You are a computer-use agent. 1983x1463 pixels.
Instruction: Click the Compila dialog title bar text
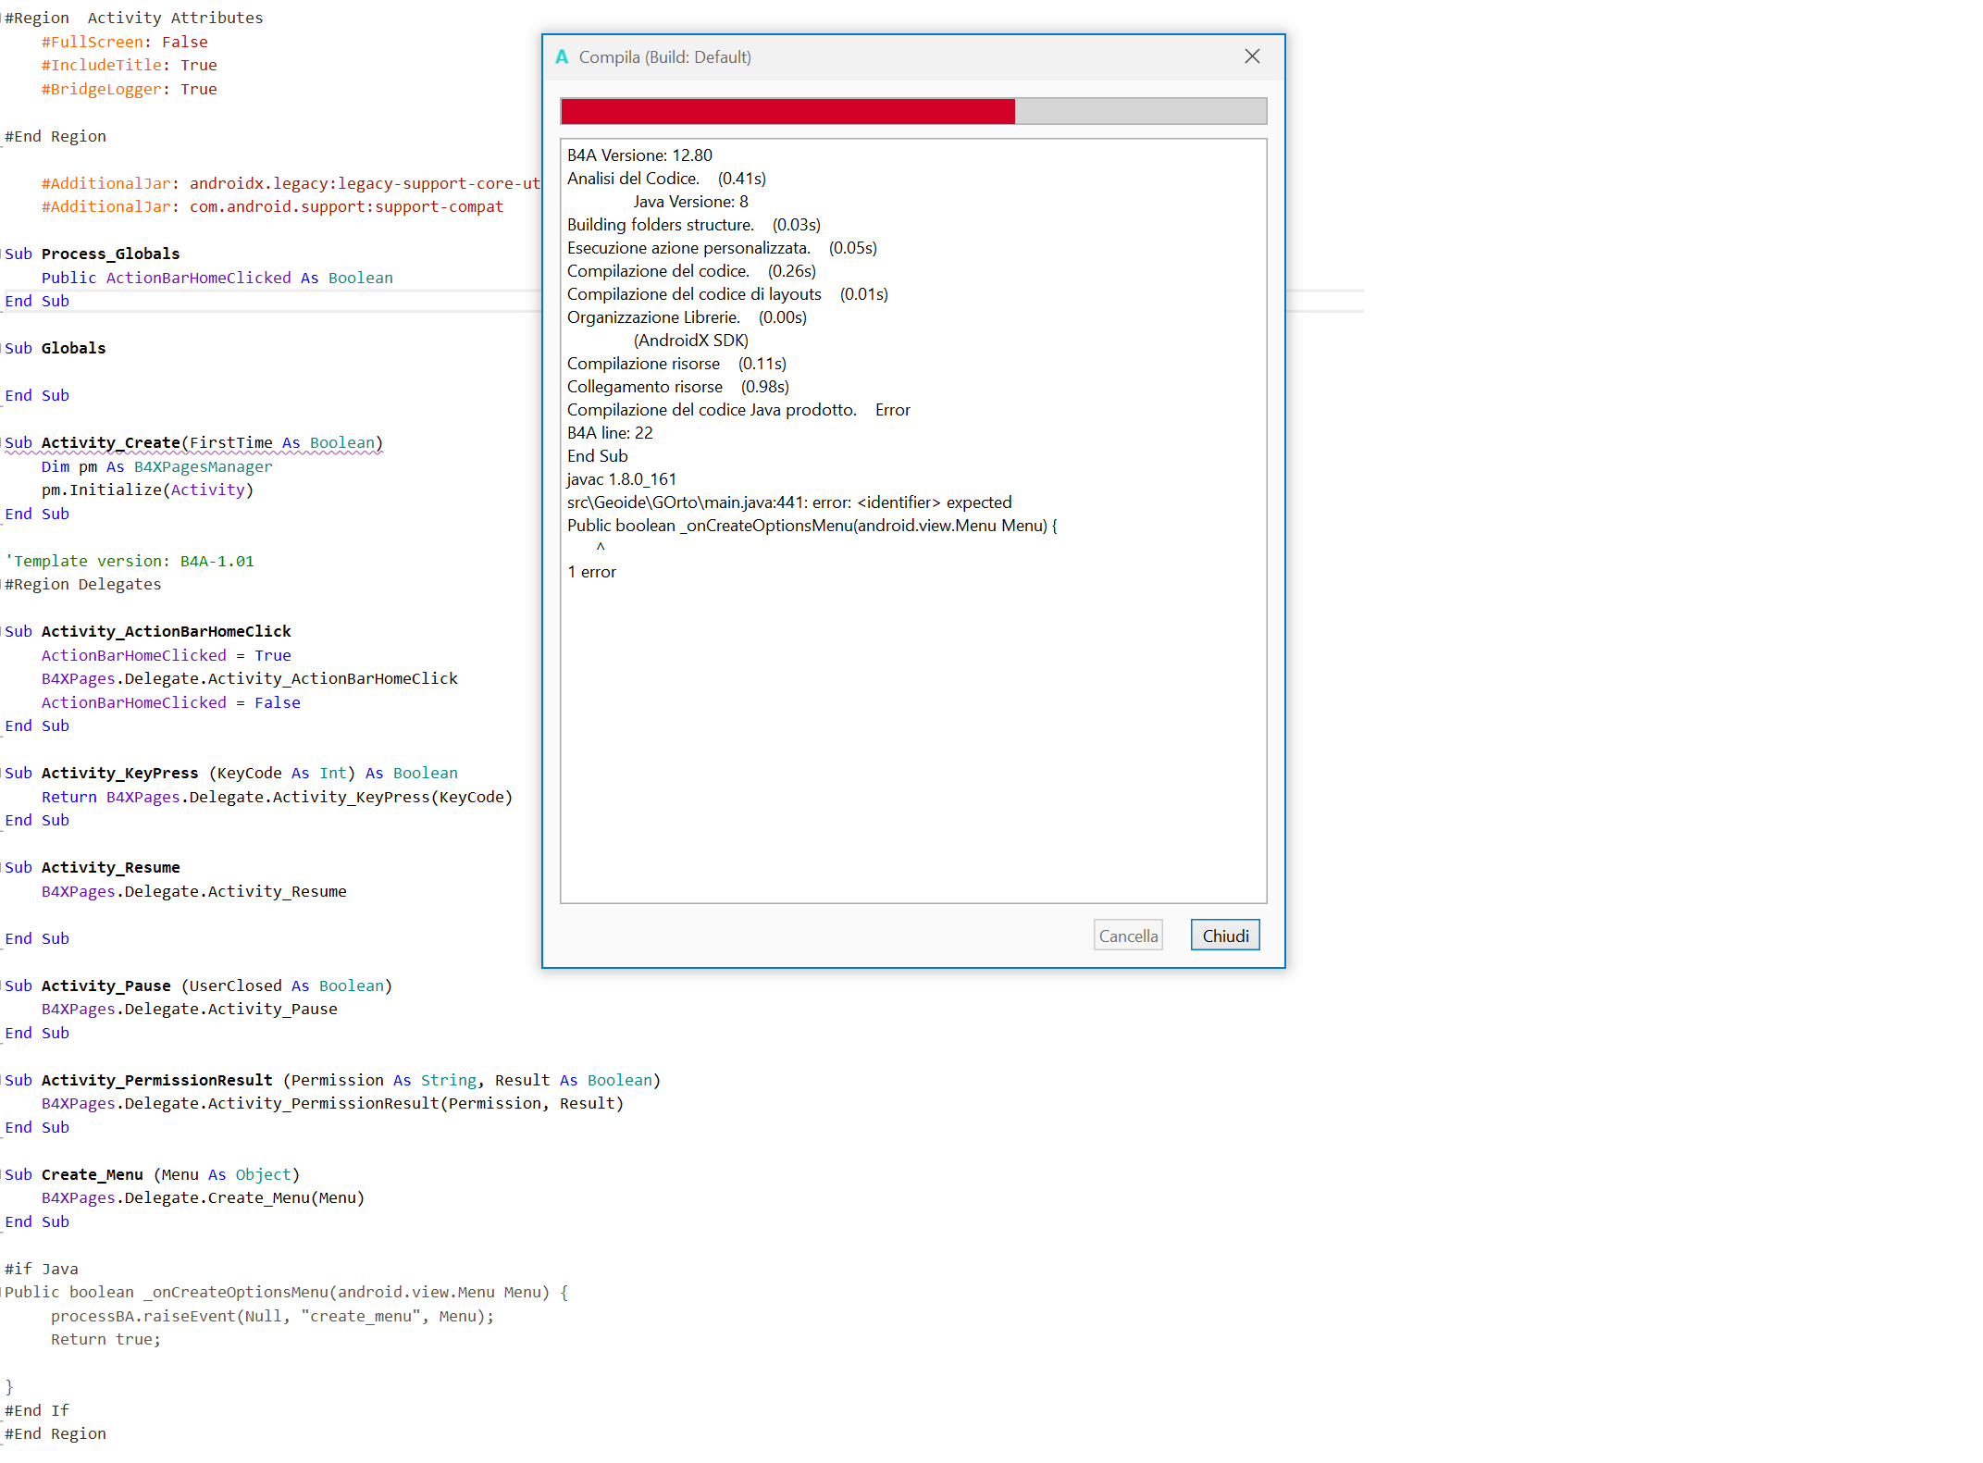click(664, 57)
